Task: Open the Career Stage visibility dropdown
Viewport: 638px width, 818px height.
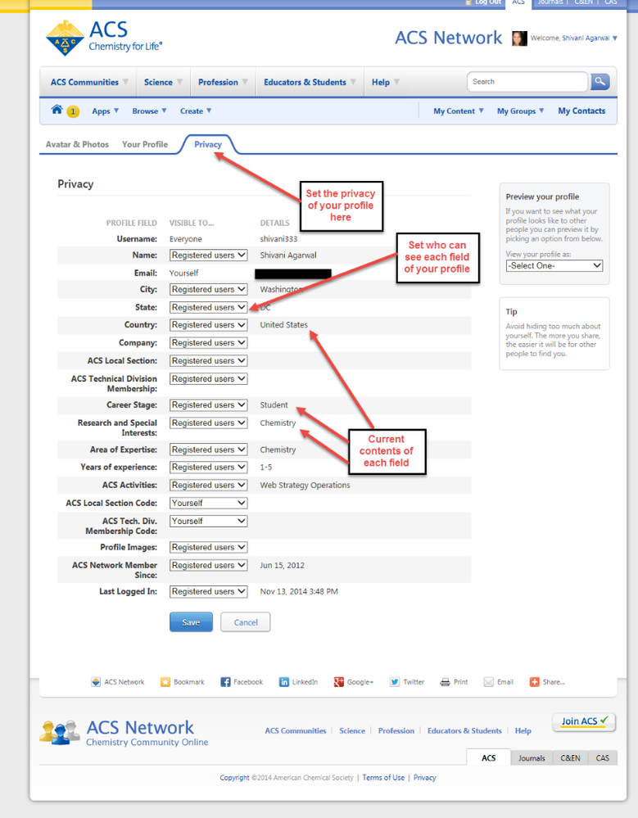Action: tap(208, 405)
